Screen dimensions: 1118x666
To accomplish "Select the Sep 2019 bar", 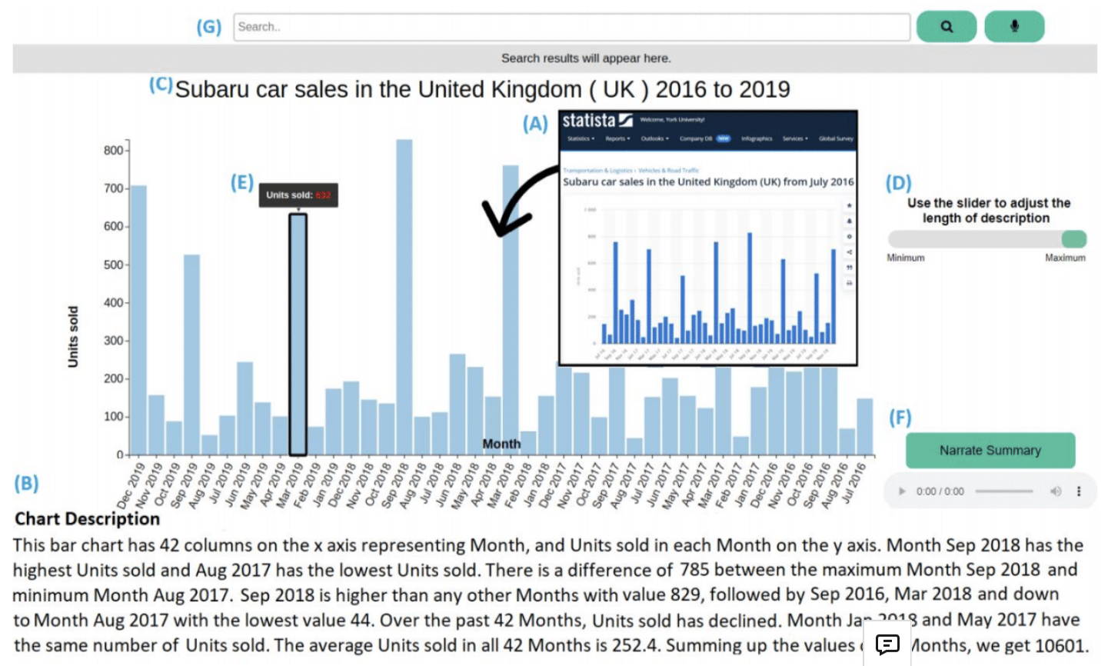I will [x=191, y=355].
